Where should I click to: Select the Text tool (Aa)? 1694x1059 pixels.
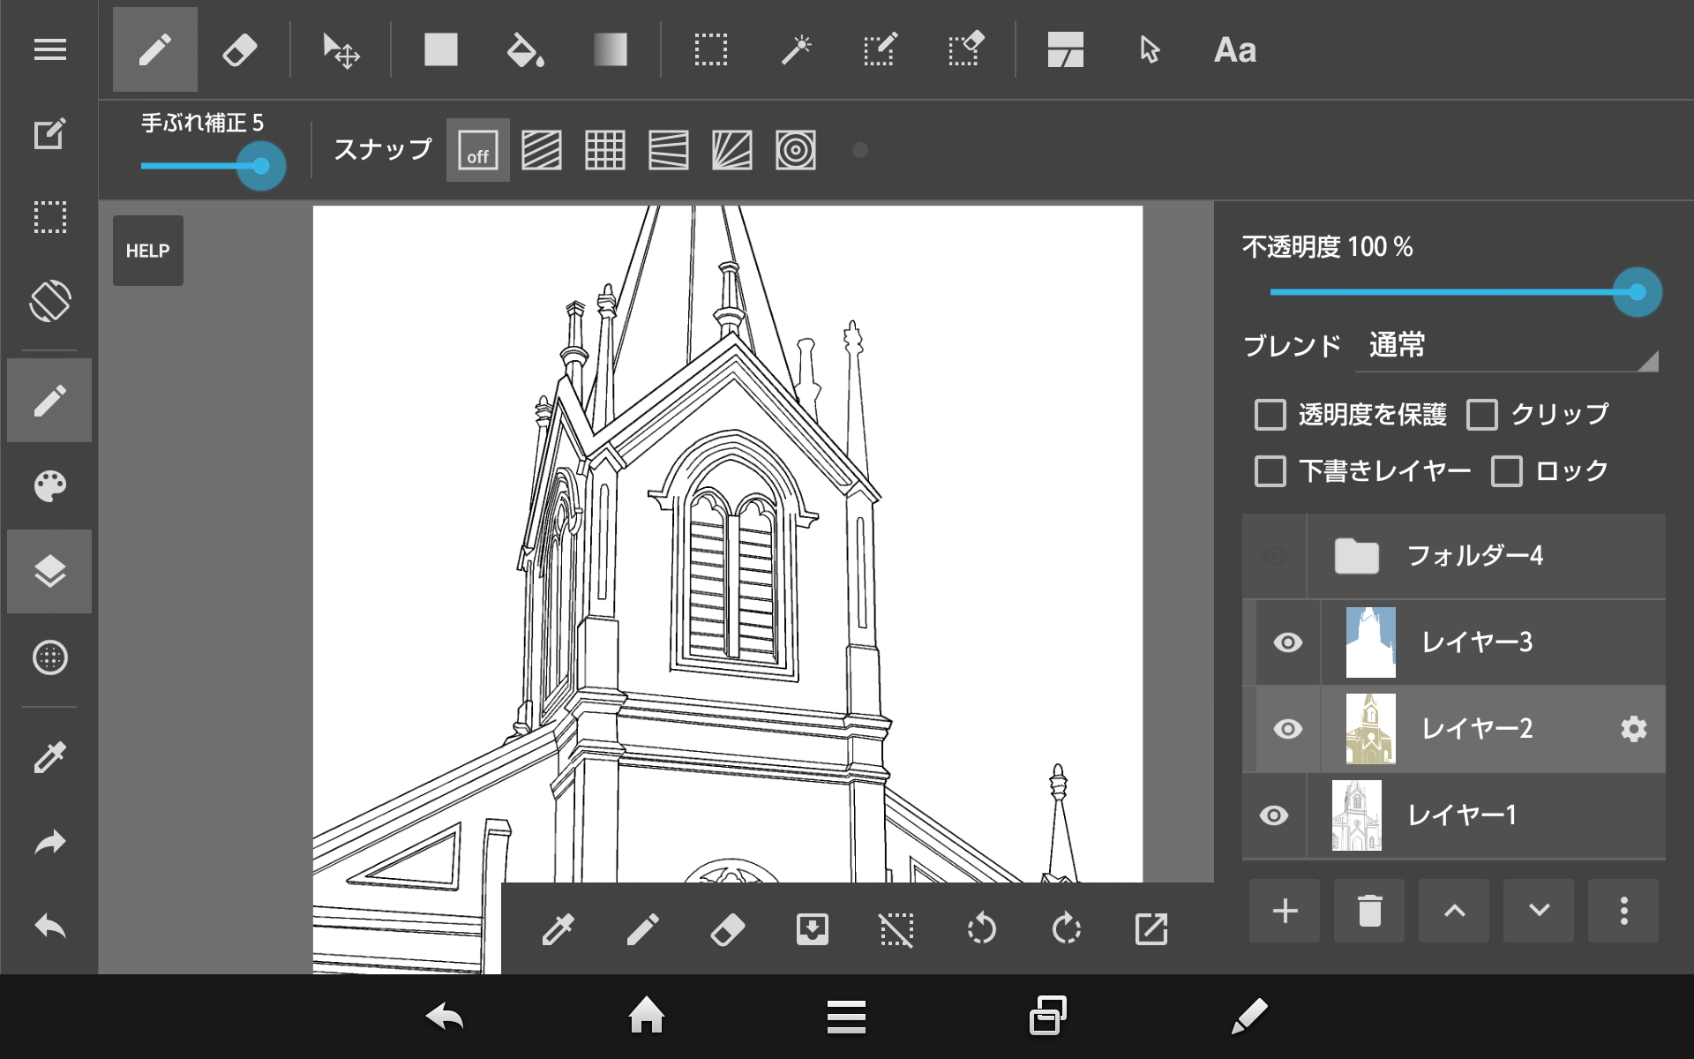coord(1234,50)
